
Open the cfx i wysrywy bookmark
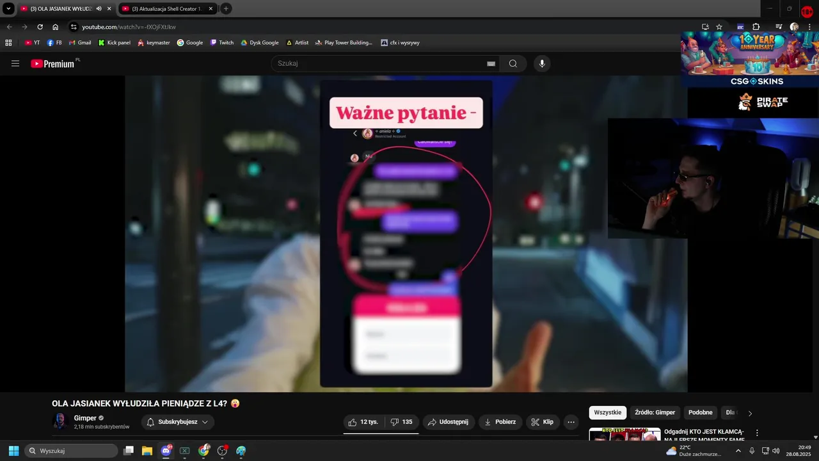[x=400, y=43]
